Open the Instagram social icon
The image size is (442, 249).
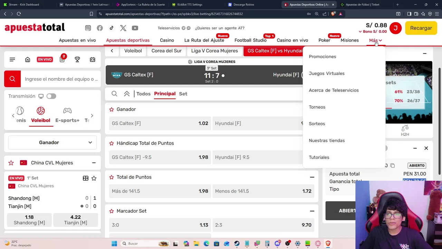(88, 28)
